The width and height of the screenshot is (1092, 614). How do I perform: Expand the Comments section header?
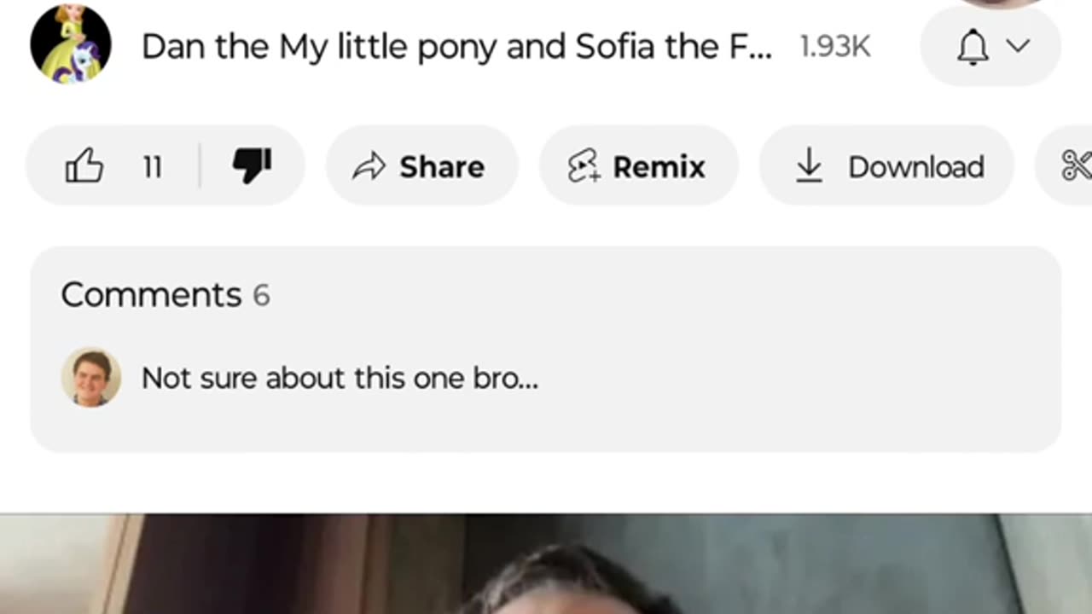[x=151, y=295]
